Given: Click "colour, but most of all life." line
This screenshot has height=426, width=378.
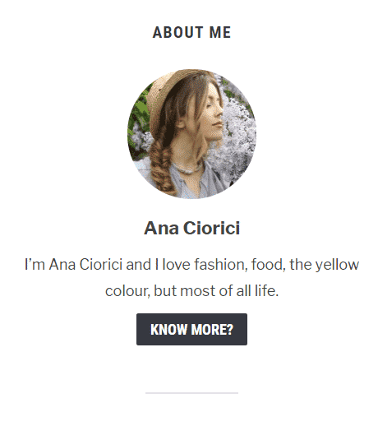Looking at the screenshot, I should (191, 291).
